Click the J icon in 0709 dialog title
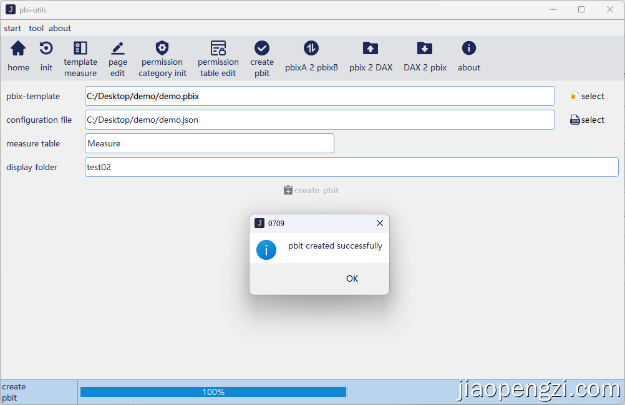 259,223
